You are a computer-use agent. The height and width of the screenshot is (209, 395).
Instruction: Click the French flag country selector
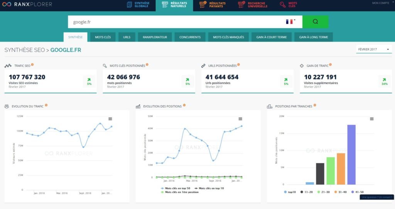click(290, 22)
